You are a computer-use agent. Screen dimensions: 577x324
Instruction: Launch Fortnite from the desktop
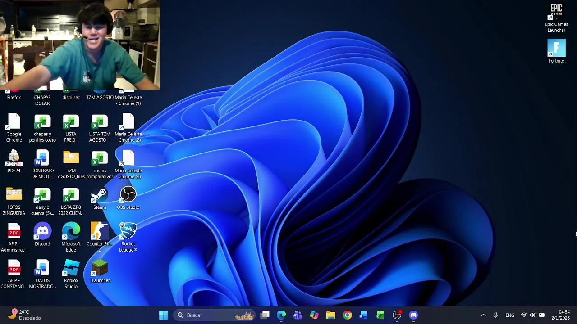coord(556,51)
